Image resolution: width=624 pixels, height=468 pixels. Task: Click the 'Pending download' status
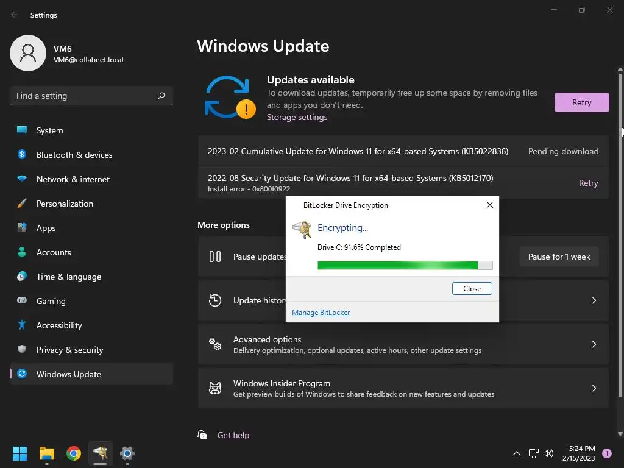pos(563,151)
